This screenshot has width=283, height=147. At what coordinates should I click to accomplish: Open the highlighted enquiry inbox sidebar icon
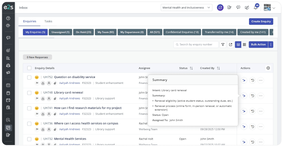click(8, 128)
